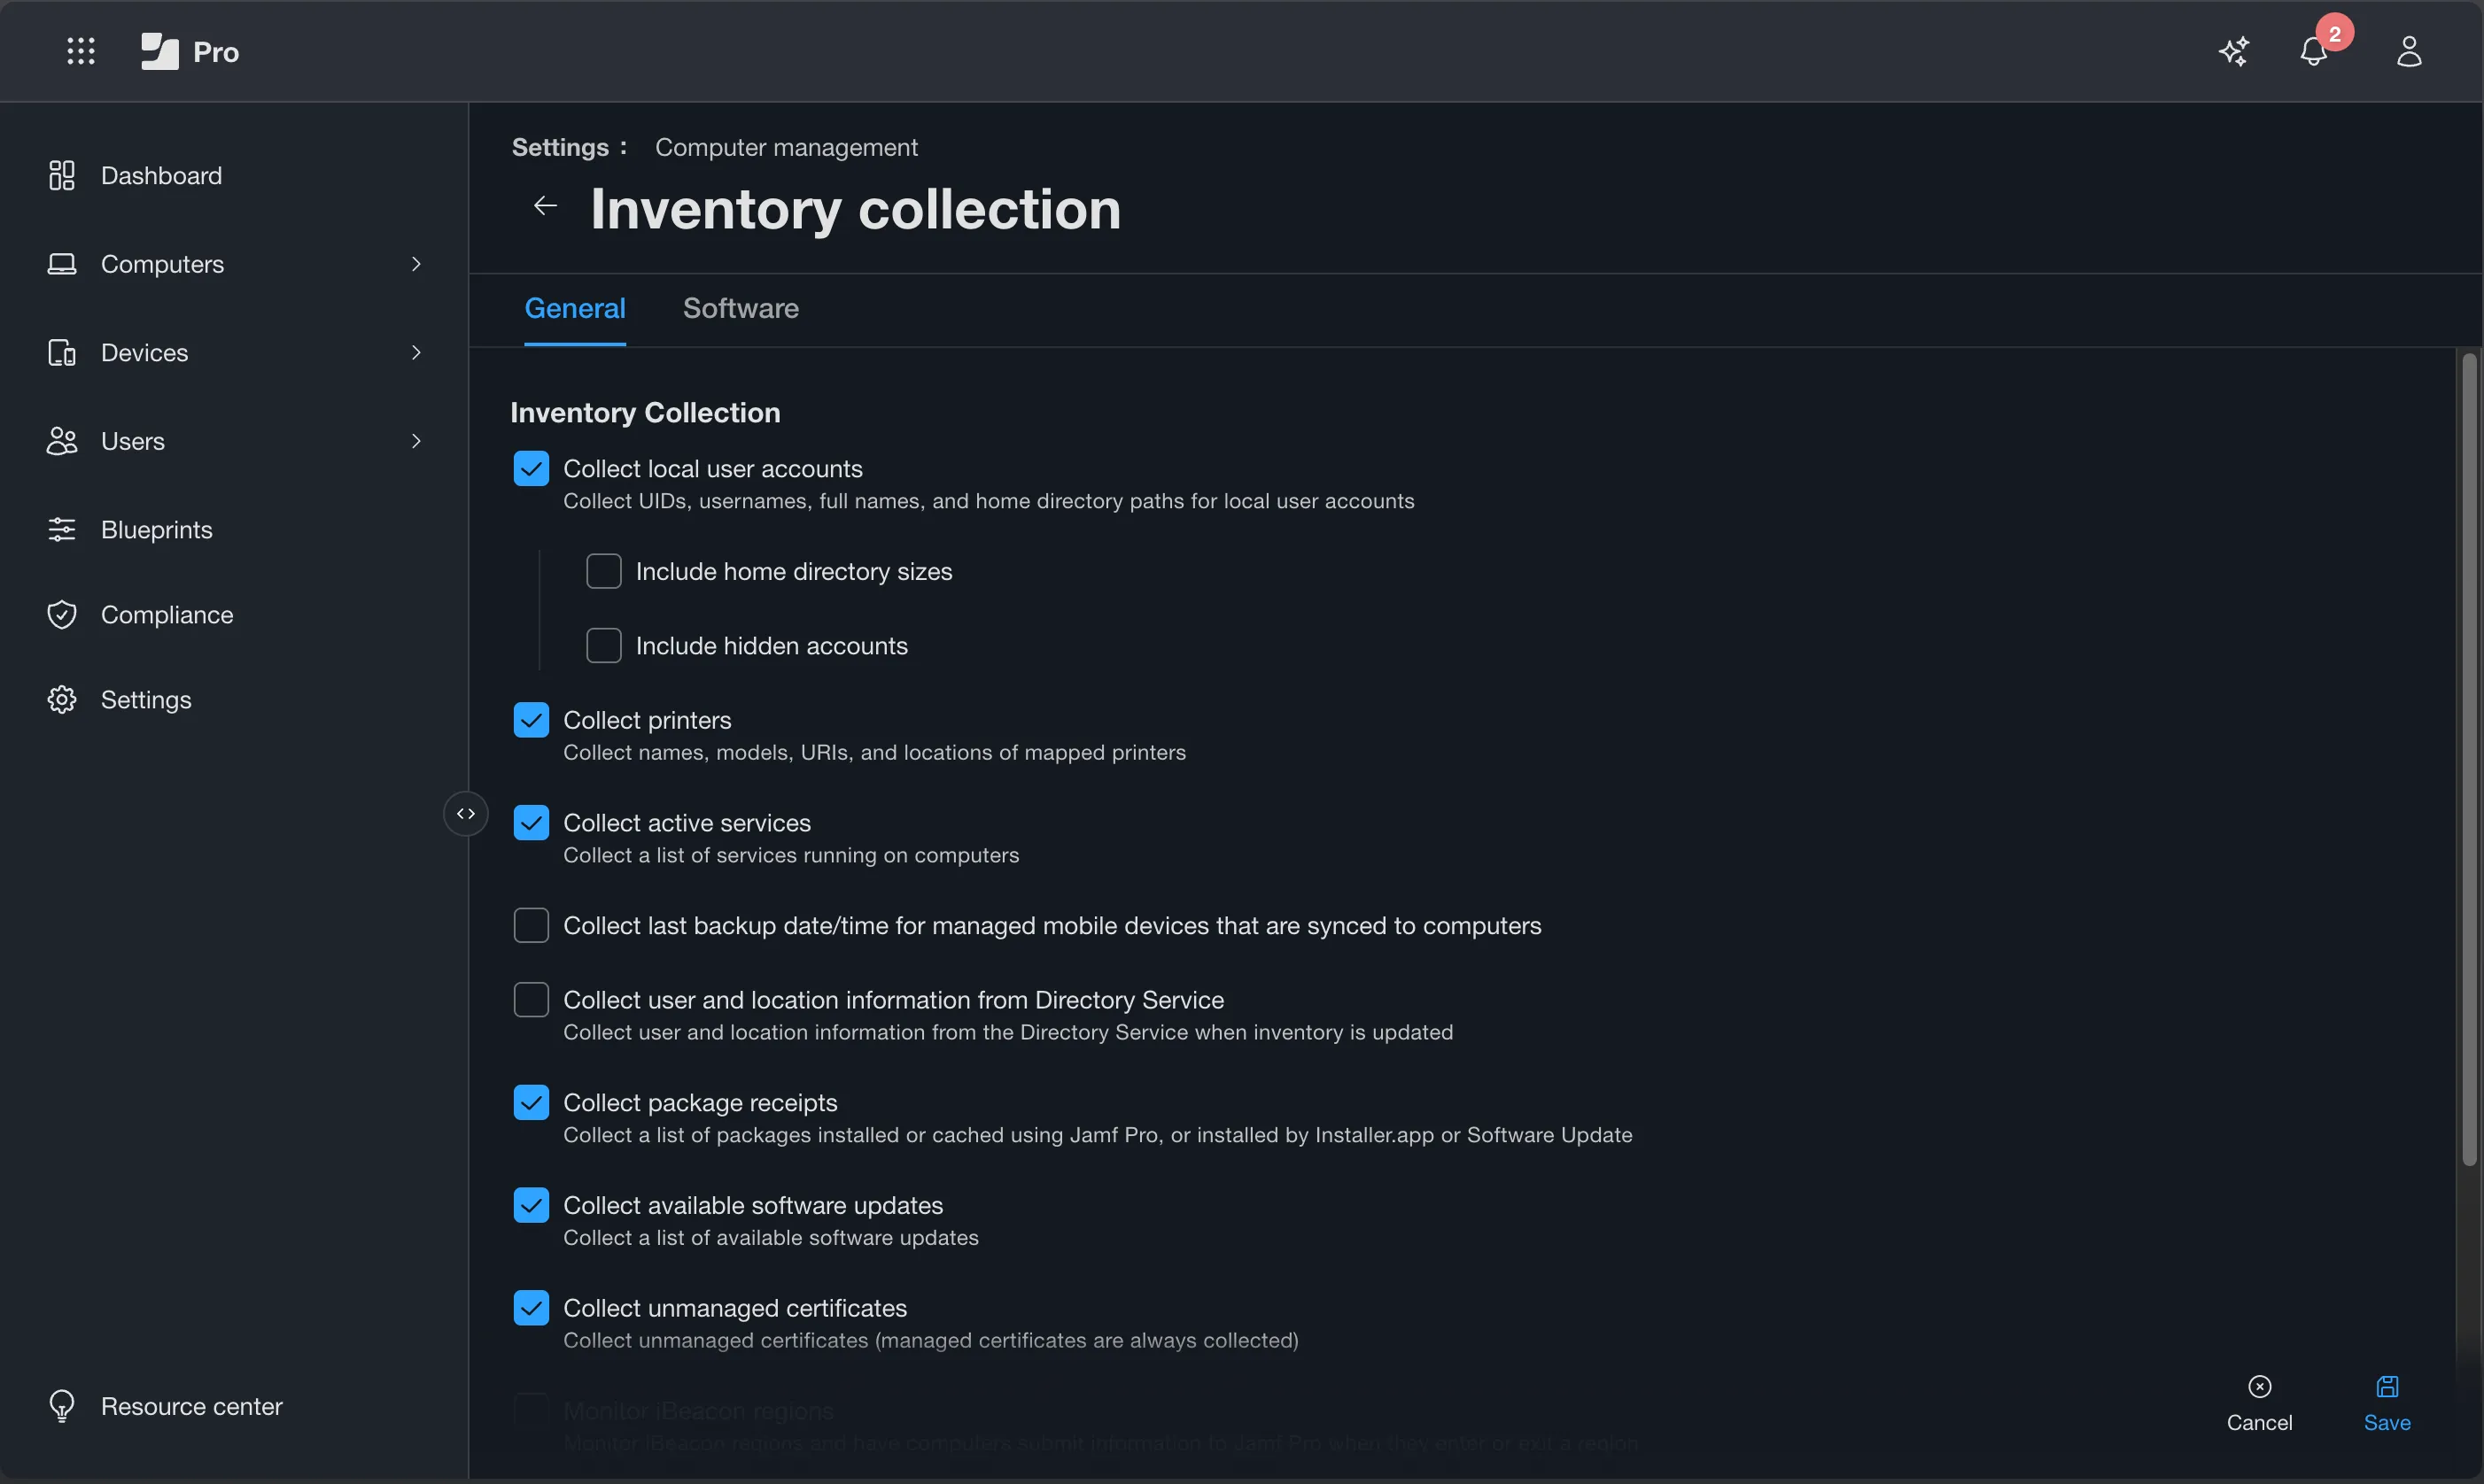Open Dashboard from the sidebar
The width and height of the screenshot is (2484, 1484).
click(162, 176)
